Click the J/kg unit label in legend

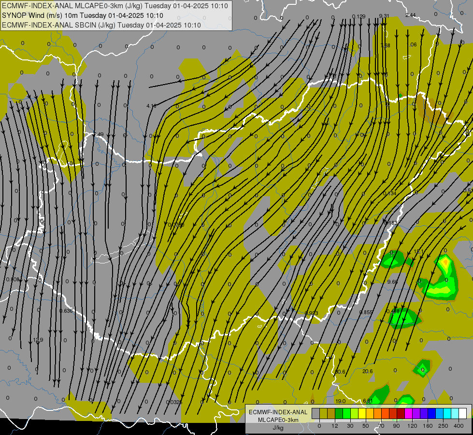point(278,428)
